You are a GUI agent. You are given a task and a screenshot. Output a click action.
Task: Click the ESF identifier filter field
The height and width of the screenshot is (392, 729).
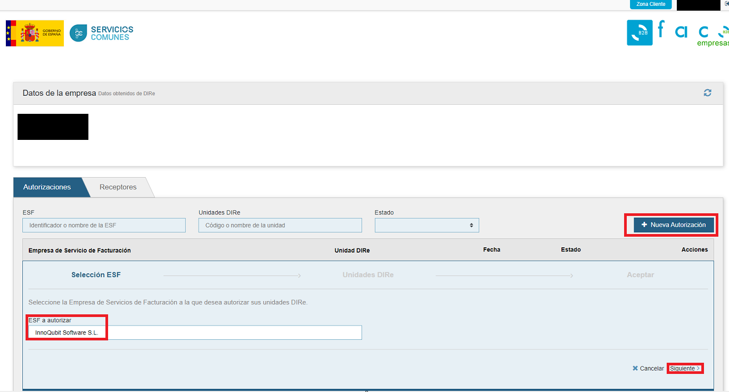click(x=104, y=224)
